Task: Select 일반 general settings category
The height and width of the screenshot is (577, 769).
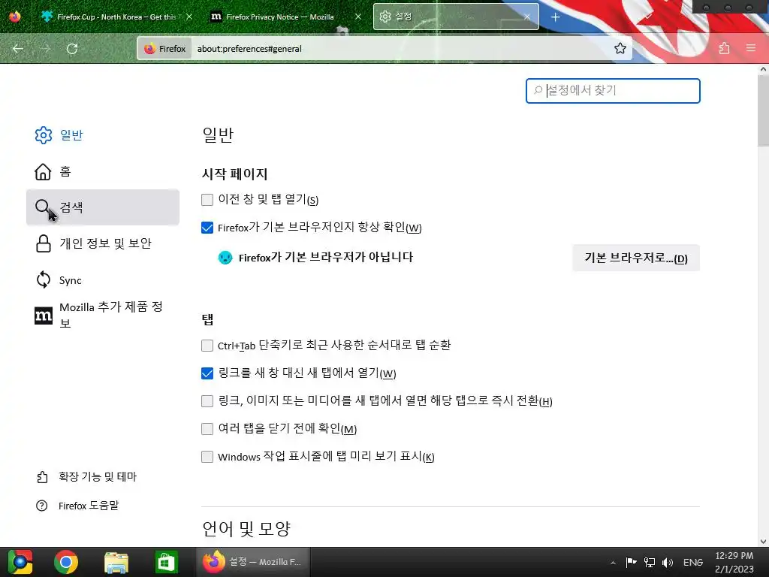Action: point(102,135)
